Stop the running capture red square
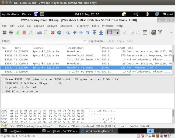 click(24, 32)
